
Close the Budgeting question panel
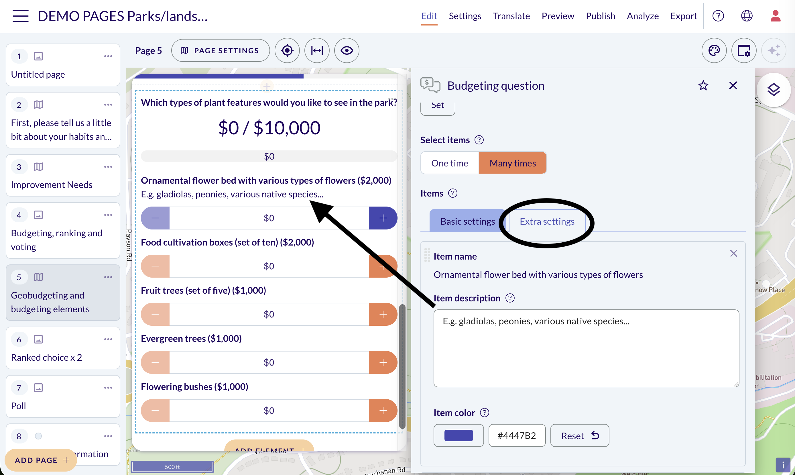point(733,85)
